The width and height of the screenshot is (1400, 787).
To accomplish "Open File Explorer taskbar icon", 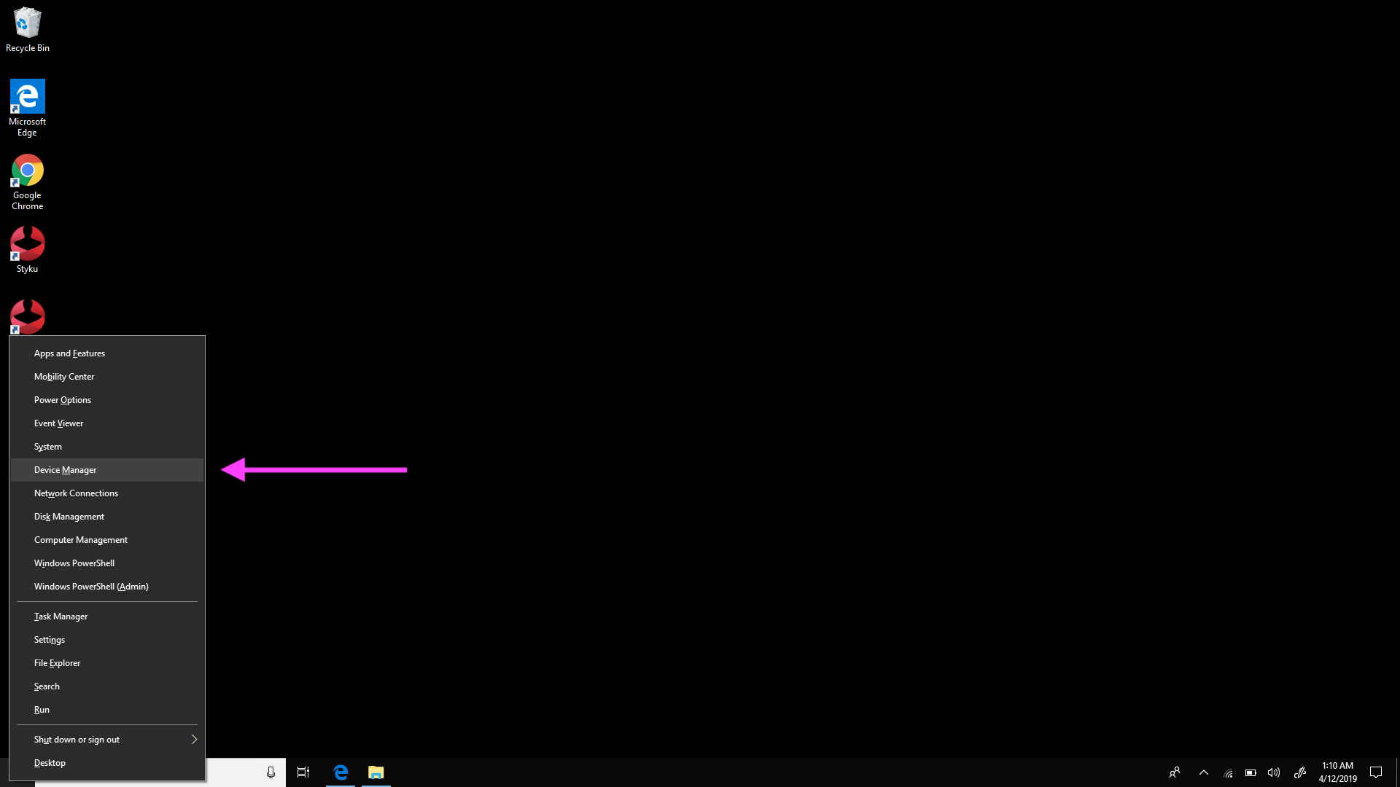I will coord(376,772).
